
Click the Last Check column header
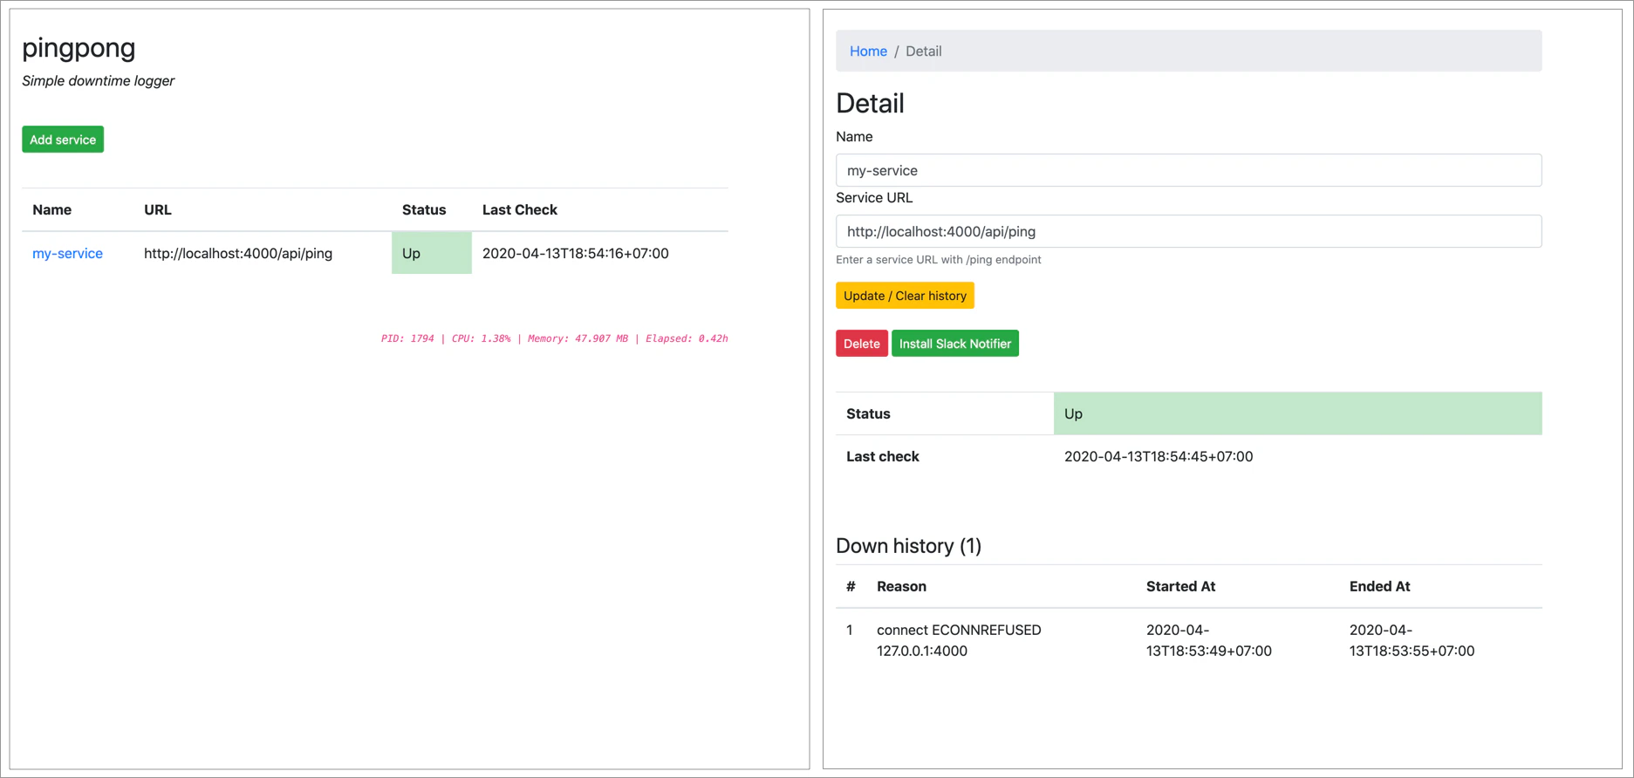(520, 209)
